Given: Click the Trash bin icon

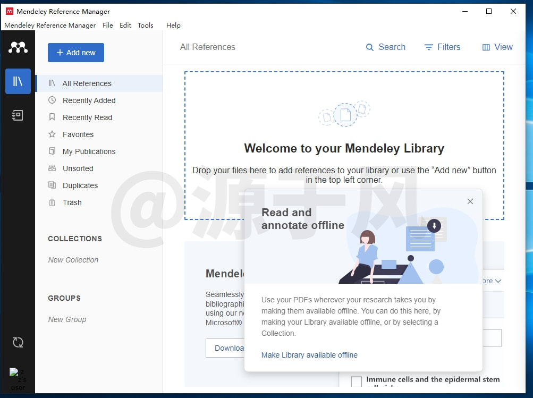Looking at the screenshot, I should tap(52, 202).
